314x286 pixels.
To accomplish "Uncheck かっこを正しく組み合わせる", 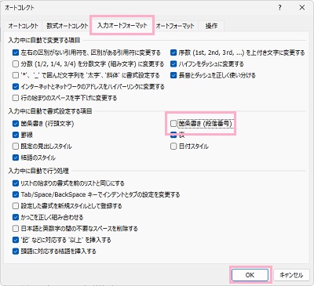I will tap(16, 217).
